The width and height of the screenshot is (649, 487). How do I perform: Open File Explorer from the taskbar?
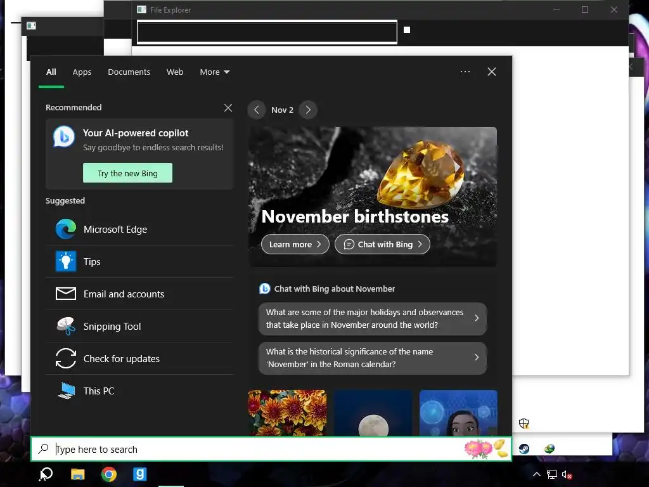click(77, 474)
